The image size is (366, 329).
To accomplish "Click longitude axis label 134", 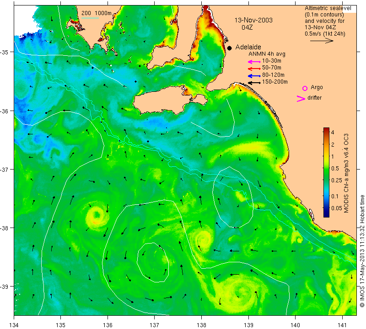I will [x=14, y=325].
